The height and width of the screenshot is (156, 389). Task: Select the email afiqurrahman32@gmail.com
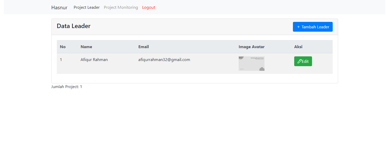coord(164,60)
